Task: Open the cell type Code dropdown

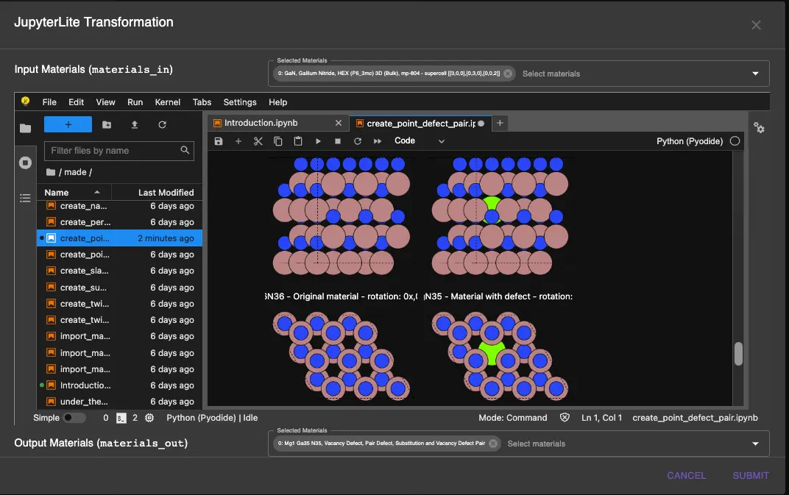Action: 420,141
